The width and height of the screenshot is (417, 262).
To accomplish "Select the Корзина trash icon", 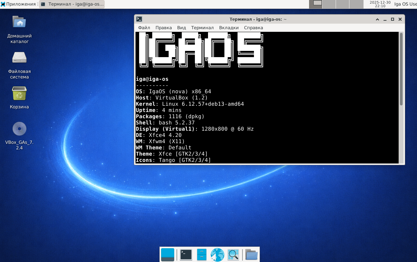I will (x=19, y=94).
